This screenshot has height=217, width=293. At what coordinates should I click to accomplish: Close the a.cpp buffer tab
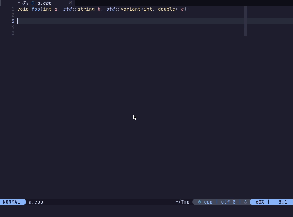click(x=70, y=3)
